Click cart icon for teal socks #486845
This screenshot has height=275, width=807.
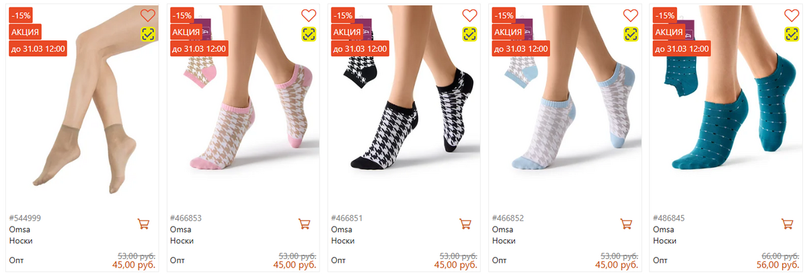(x=787, y=224)
